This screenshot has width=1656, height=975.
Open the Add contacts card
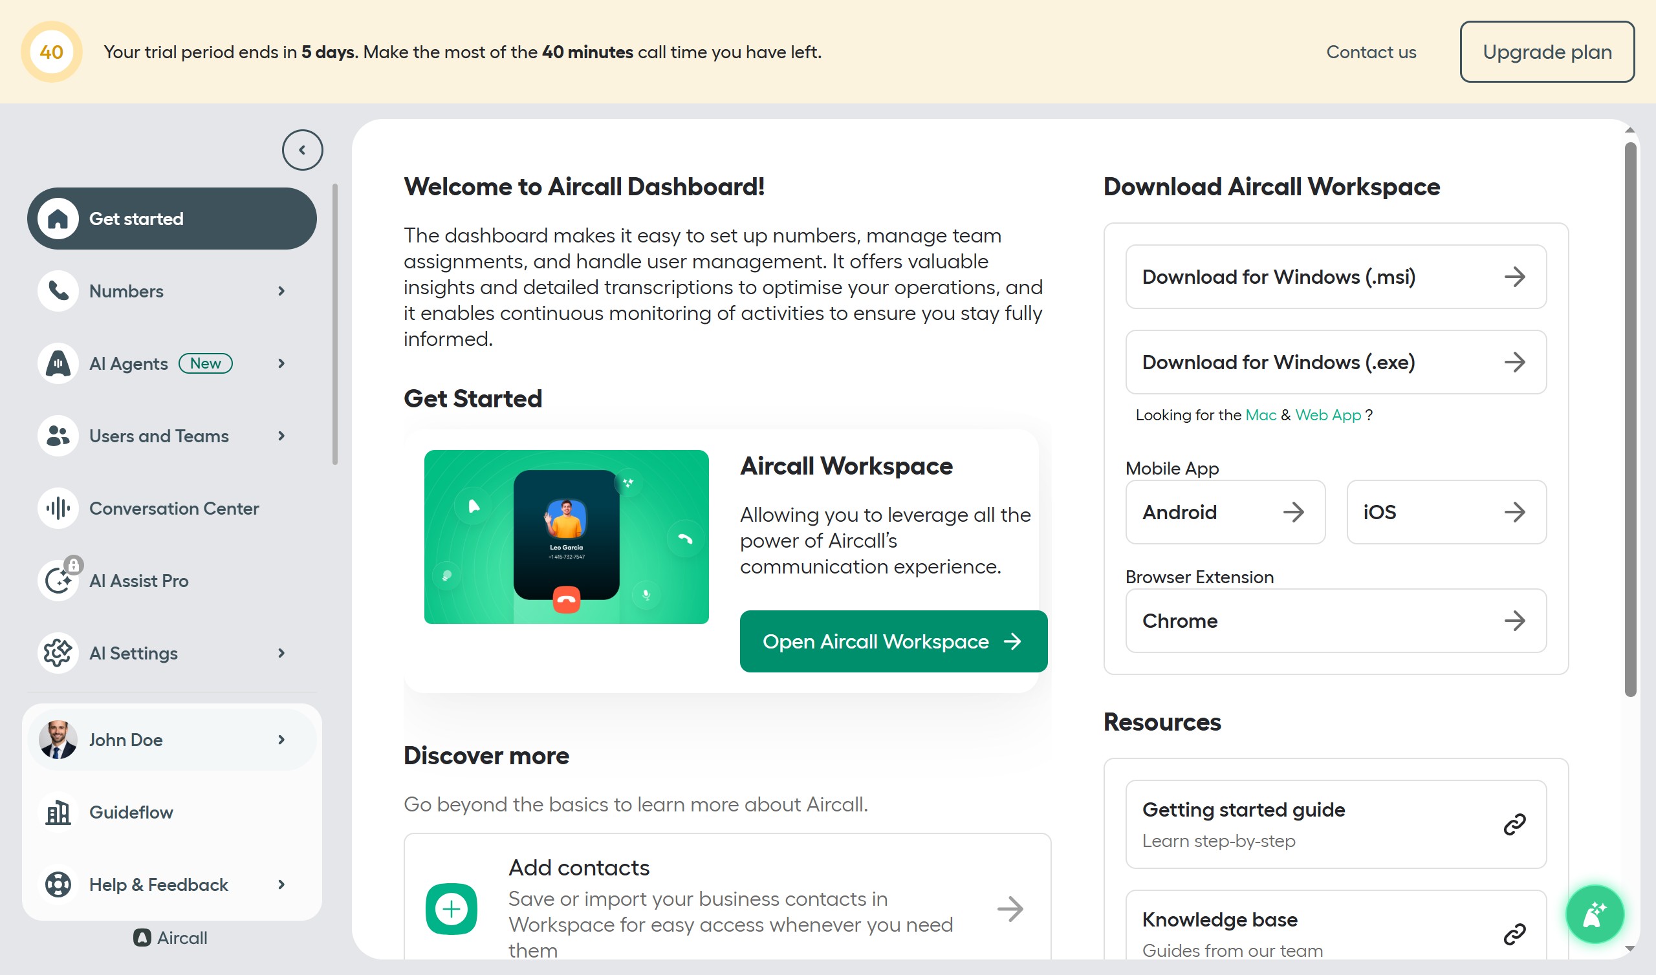click(x=727, y=897)
